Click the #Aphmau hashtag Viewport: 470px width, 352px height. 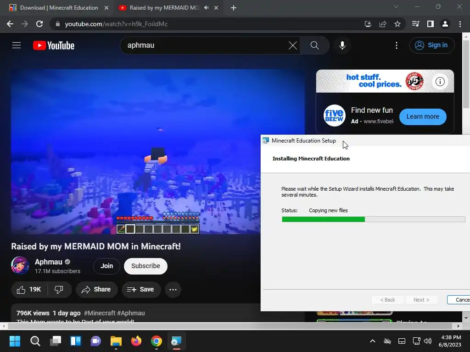[x=131, y=313]
